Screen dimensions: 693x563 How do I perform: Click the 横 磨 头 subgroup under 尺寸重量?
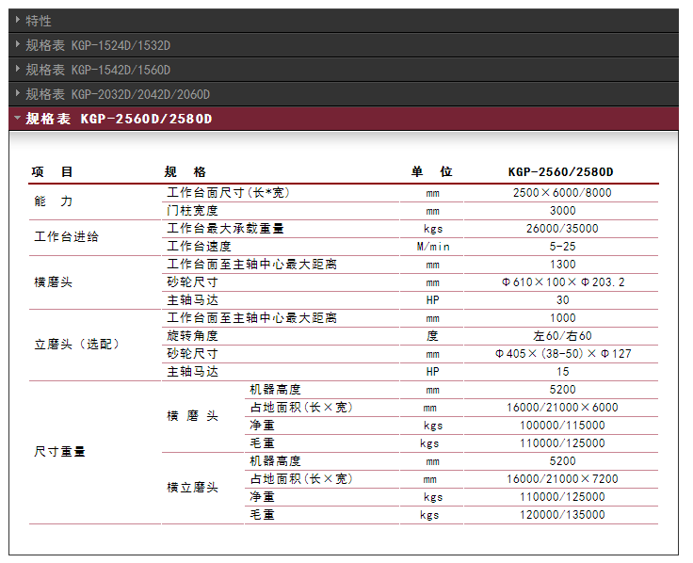[192, 416]
